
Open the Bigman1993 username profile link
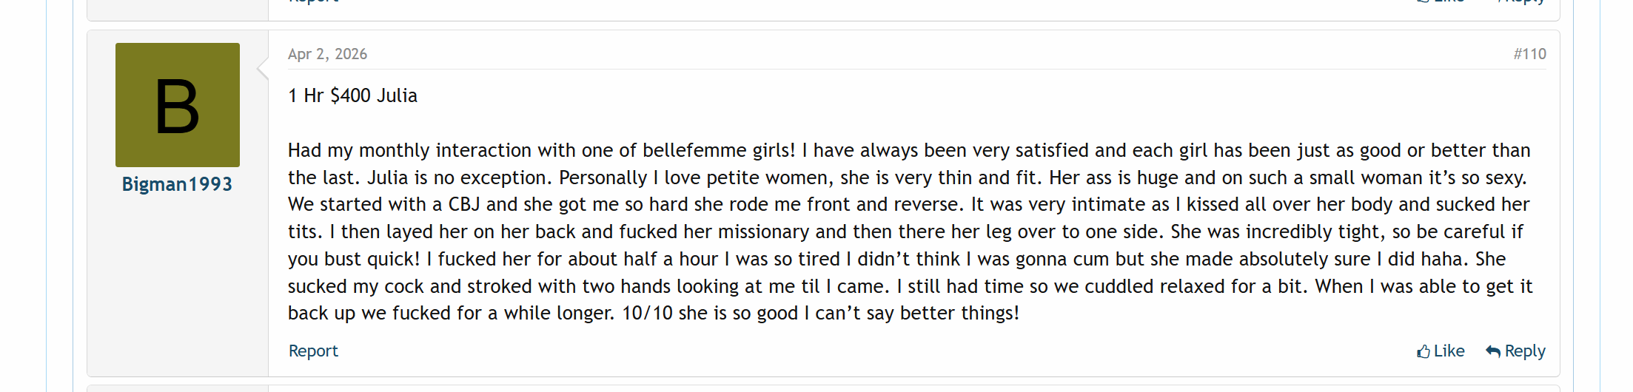(177, 184)
